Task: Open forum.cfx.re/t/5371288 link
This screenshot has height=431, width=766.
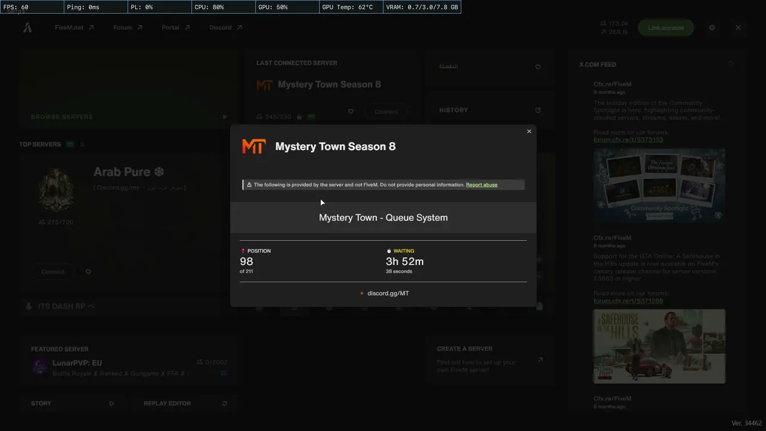Action: pyautogui.click(x=628, y=301)
